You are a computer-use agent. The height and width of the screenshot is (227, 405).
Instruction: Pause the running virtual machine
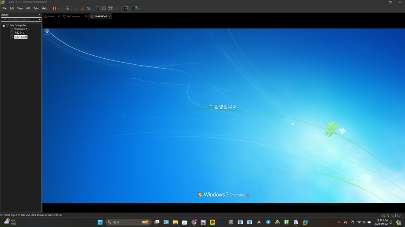coord(54,9)
